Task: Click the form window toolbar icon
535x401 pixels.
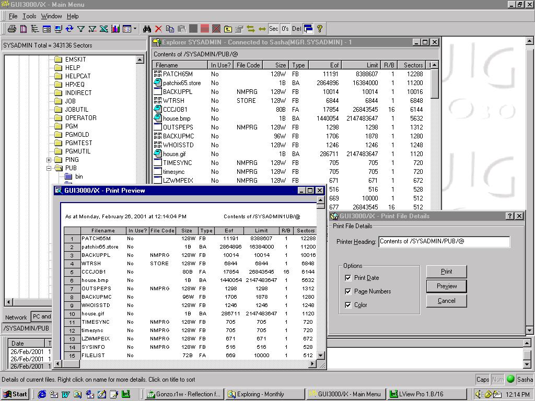Action: (46, 29)
